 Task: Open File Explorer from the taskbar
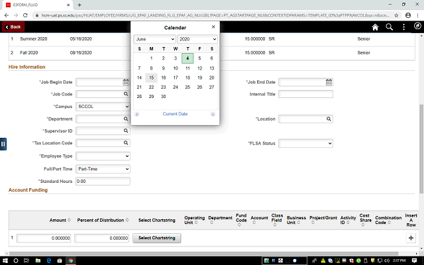click(x=38, y=260)
